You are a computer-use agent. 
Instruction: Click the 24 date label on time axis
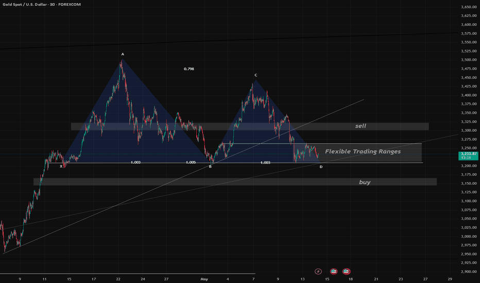[143, 279]
